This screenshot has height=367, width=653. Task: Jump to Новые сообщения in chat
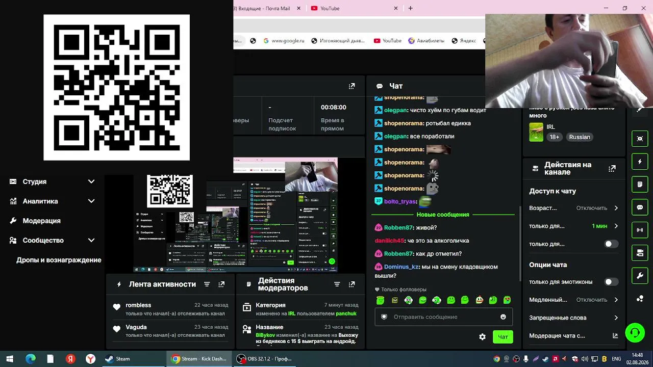coord(442,215)
